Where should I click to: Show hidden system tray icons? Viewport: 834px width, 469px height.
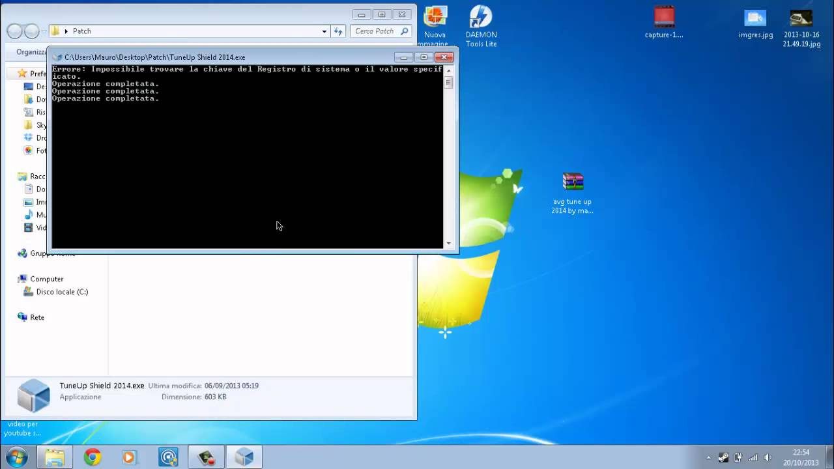tap(708, 458)
